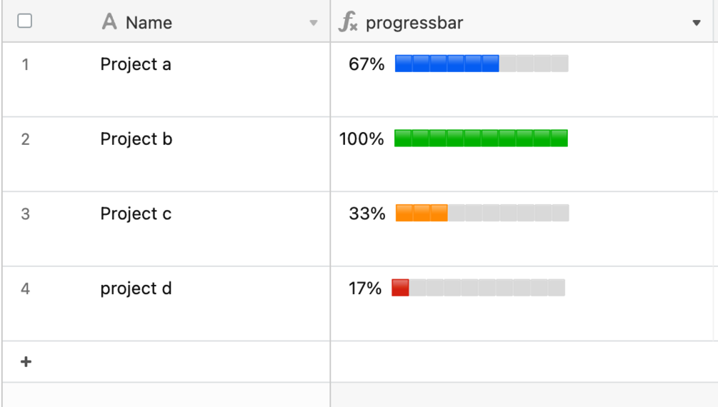This screenshot has height=407, width=718.
Task: Click row number 2
Action: [x=26, y=139]
